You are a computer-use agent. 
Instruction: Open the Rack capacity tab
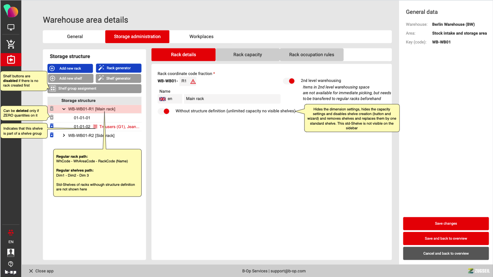247,55
